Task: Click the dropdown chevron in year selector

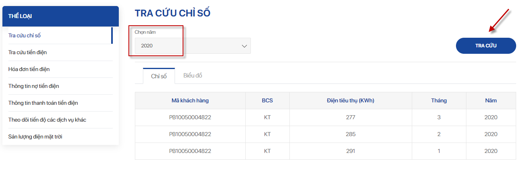Action: tap(244, 46)
